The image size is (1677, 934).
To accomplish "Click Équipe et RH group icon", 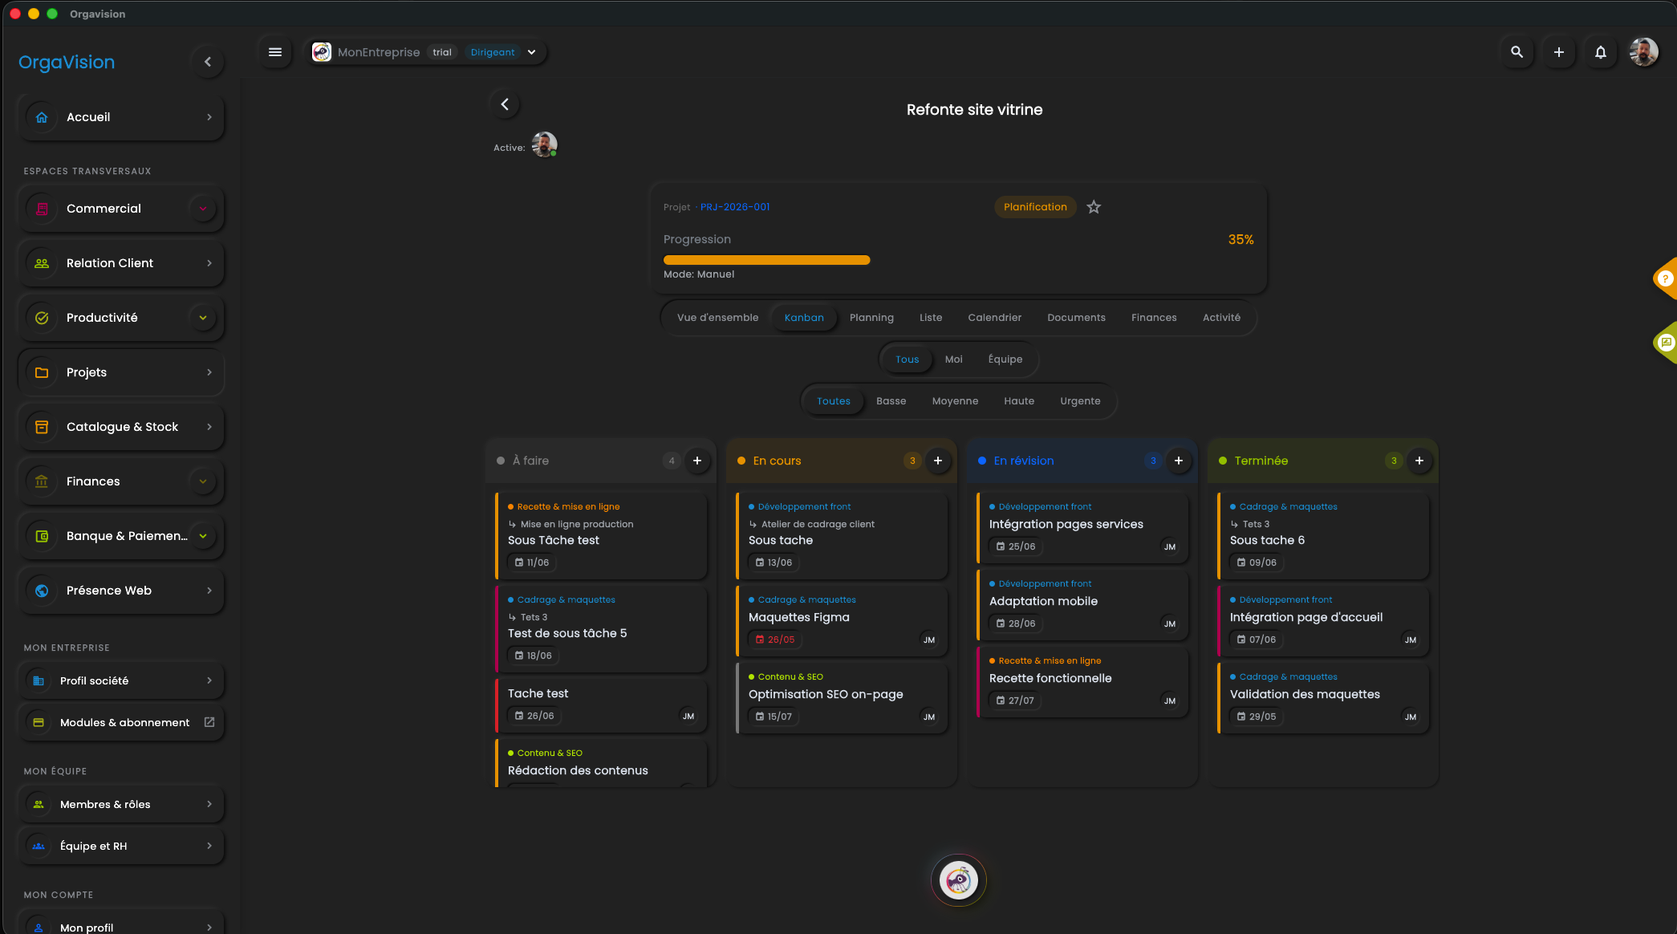I will [x=39, y=846].
